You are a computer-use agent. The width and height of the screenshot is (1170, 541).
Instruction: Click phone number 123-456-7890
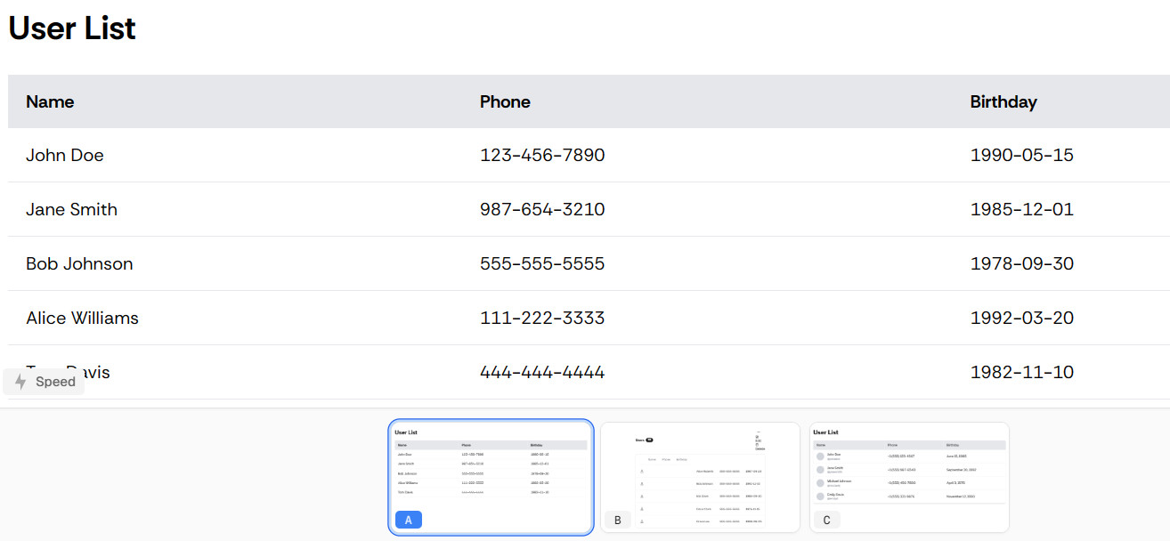tap(542, 155)
